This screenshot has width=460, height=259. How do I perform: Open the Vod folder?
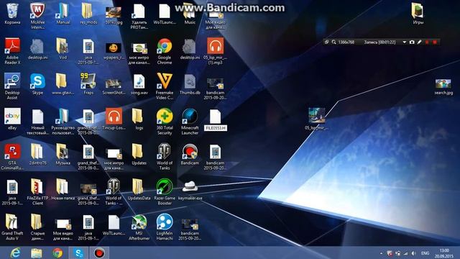[63, 49]
